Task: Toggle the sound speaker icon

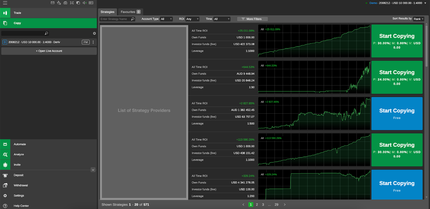Action: pos(84,3)
